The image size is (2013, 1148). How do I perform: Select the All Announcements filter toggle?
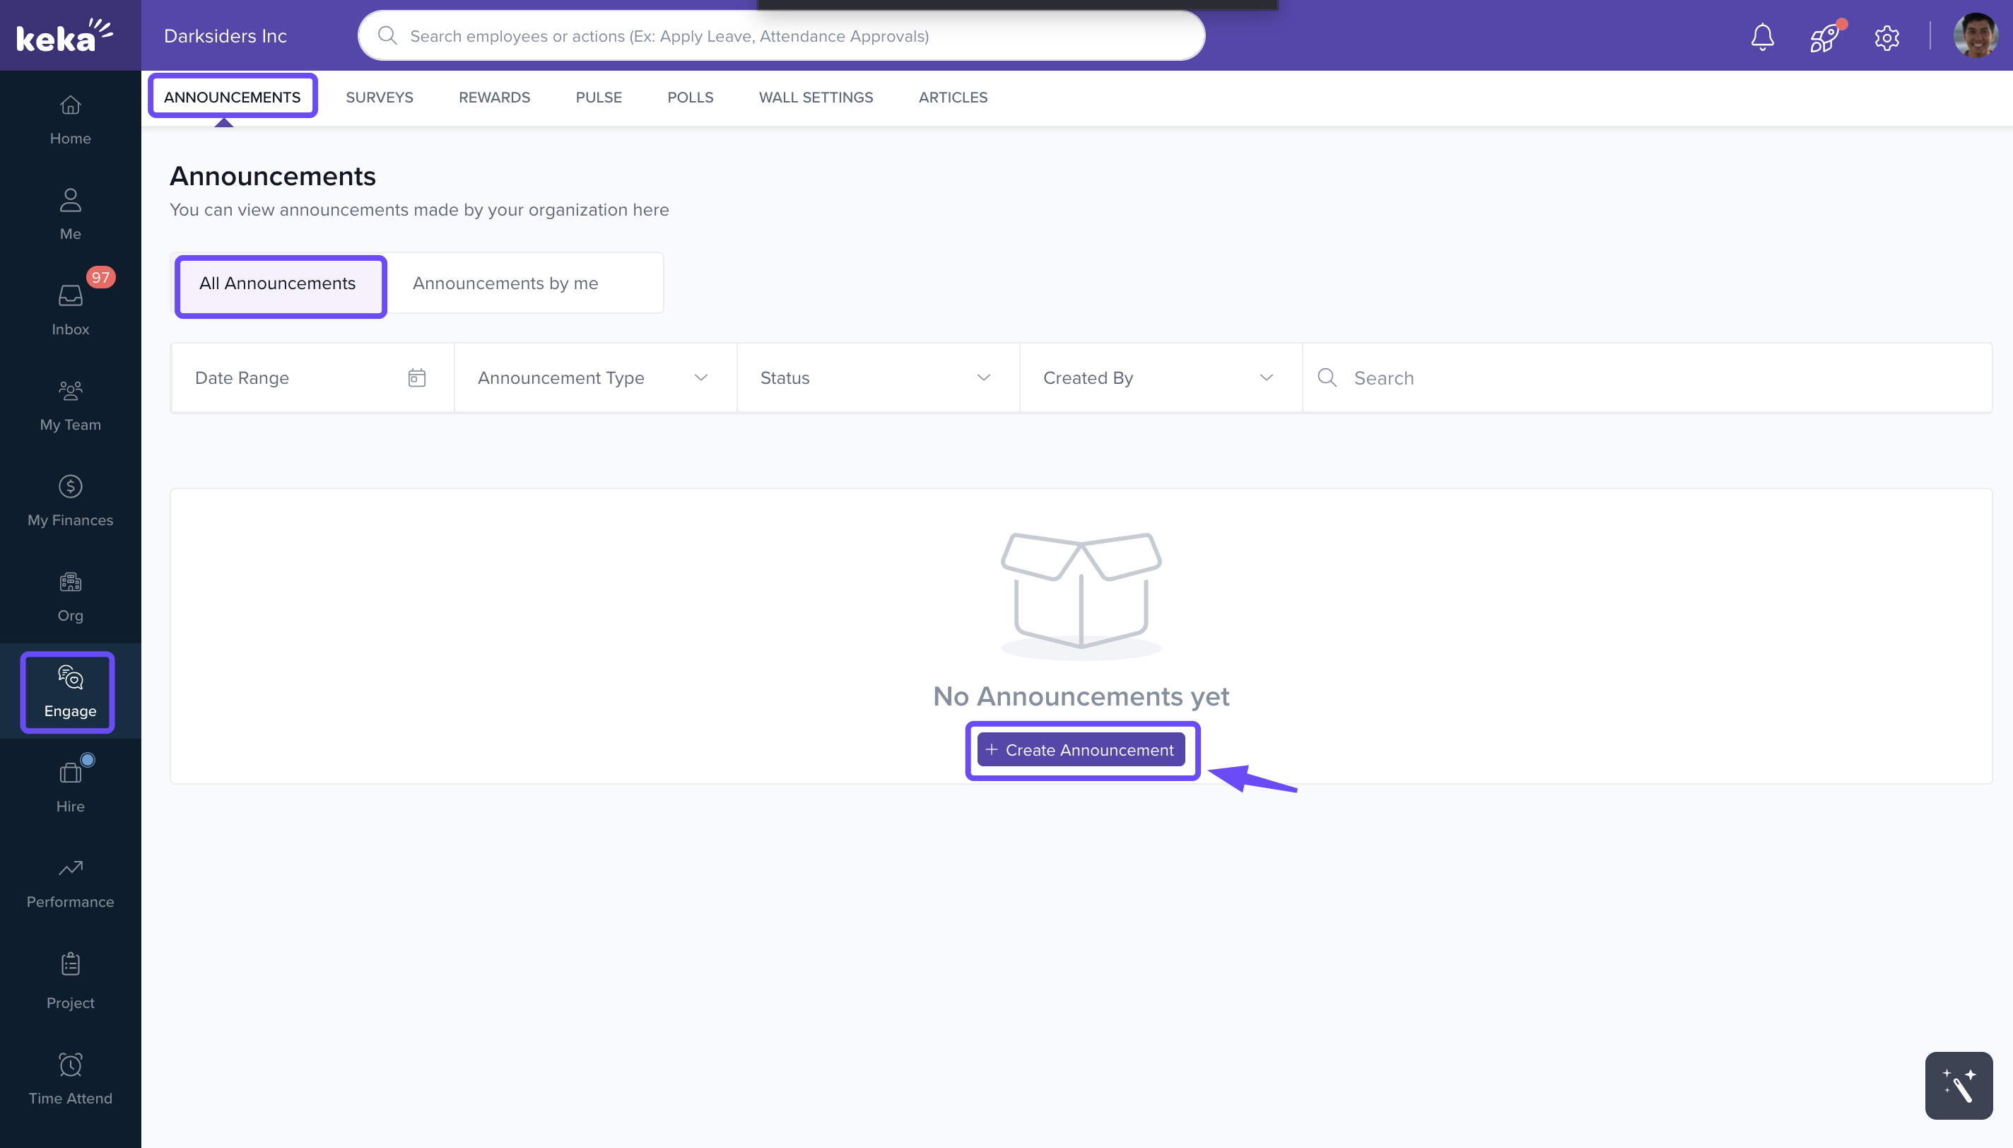pos(278,283)
